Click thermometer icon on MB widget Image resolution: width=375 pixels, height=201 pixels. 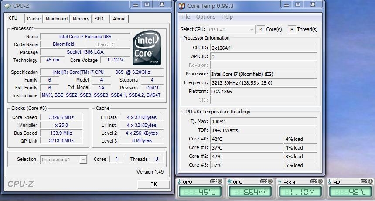[330, 182]
